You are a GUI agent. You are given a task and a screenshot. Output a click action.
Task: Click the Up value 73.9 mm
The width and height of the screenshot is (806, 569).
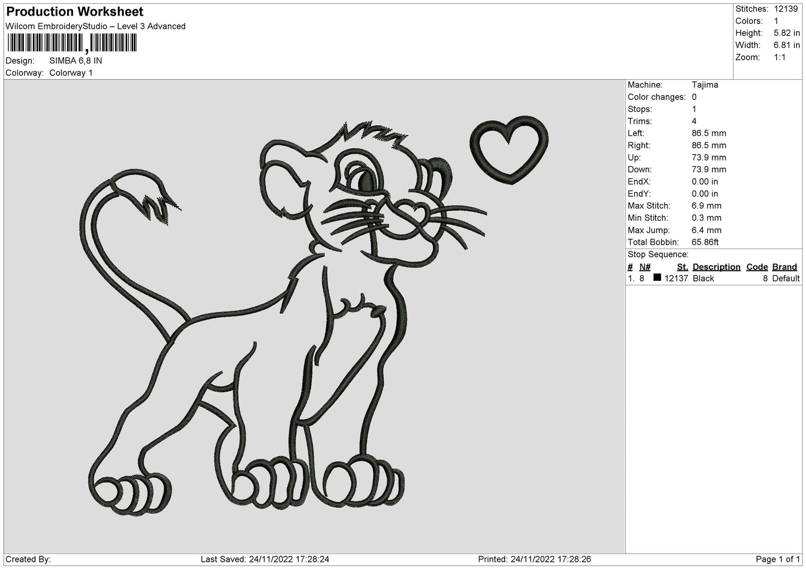click(709, 158)
